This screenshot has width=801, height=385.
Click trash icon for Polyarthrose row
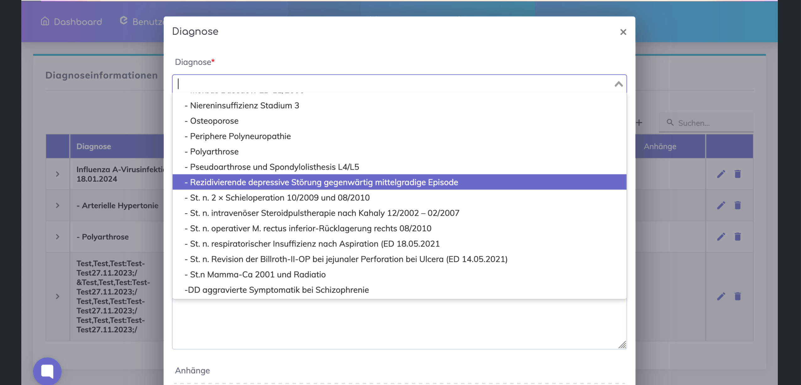point(737,237)
